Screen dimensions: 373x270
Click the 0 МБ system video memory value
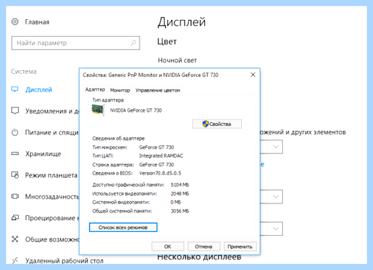pos(175,202)
